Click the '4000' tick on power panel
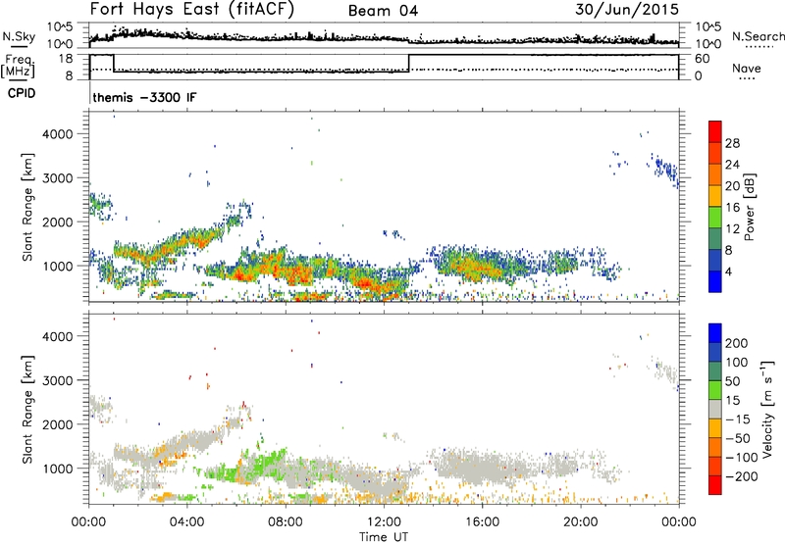This screenshot has height=543, width=785. click(57, 134)
